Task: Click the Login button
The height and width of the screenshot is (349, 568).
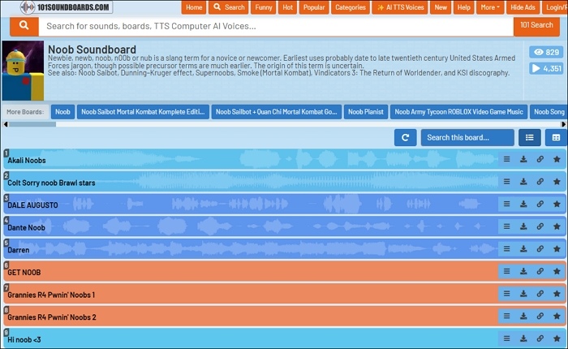Action: [555, 7]
